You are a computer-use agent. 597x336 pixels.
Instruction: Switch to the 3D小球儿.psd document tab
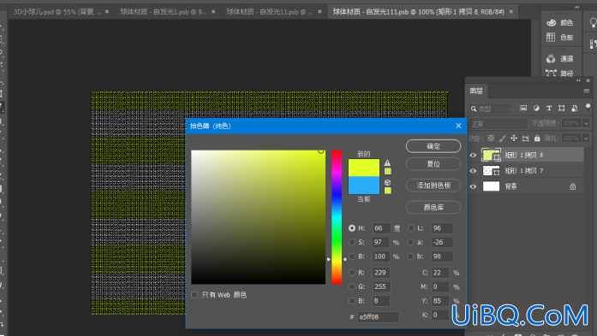pyautogui.click(x=57, y=12)
